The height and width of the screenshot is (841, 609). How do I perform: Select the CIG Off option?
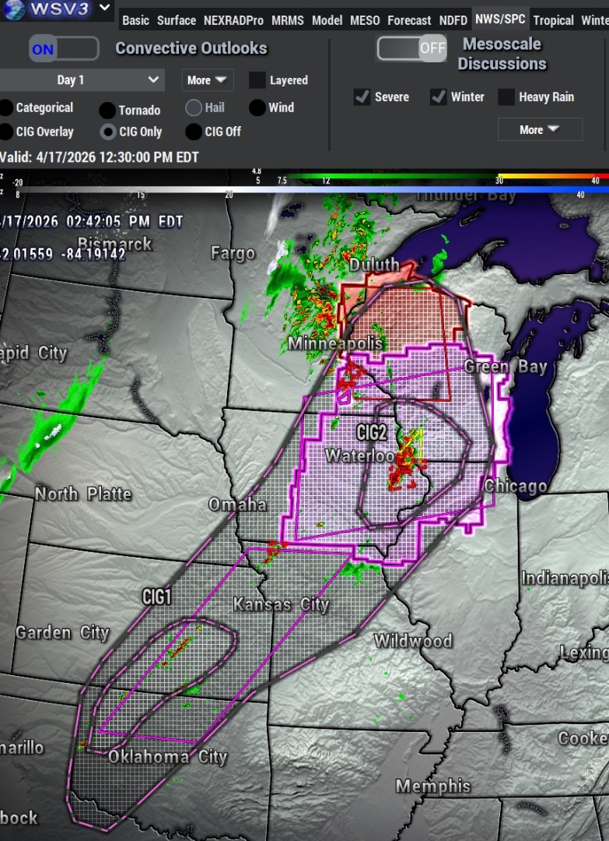pos(194,132)
